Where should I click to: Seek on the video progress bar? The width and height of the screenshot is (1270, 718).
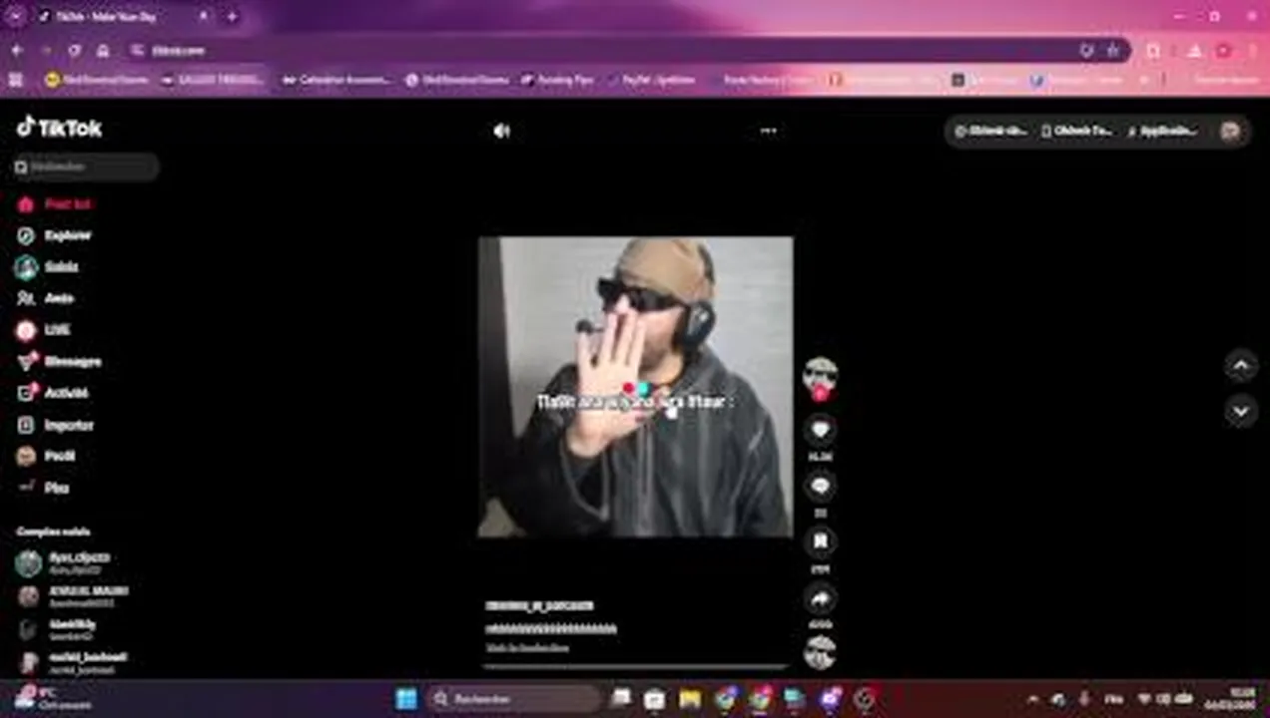coord(636,666)
